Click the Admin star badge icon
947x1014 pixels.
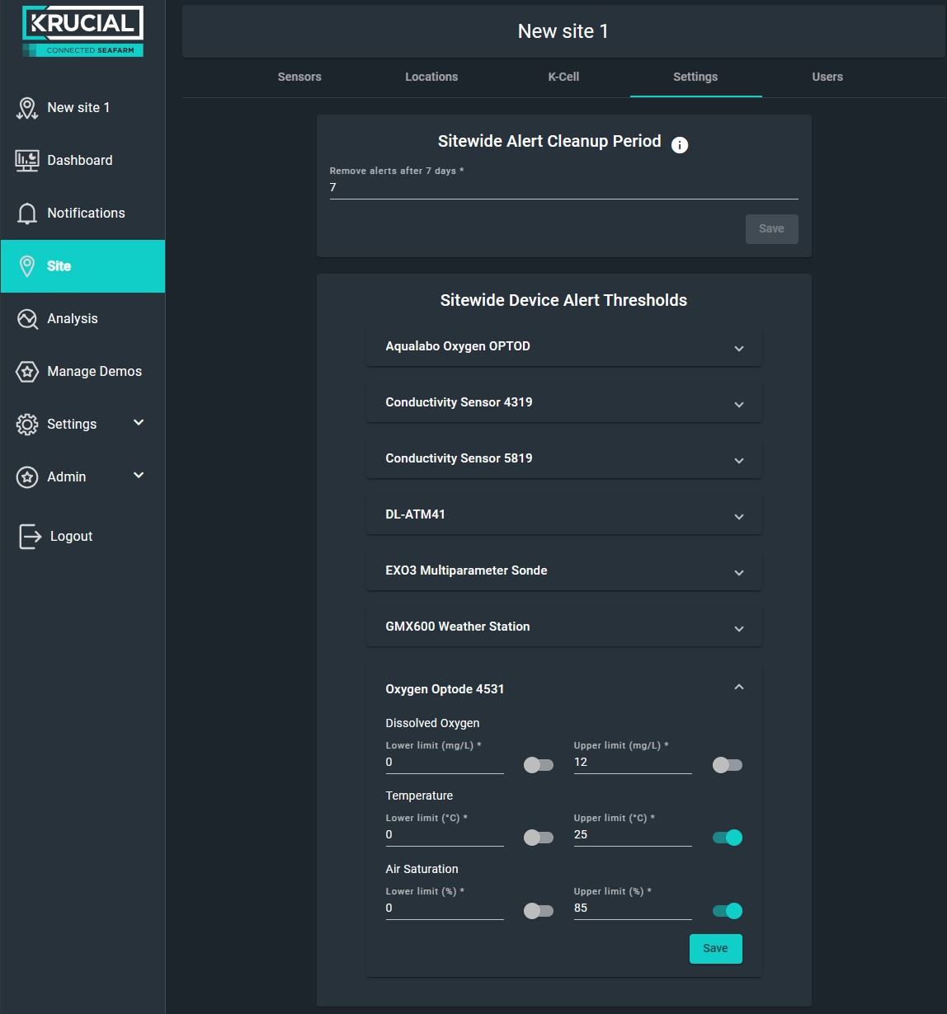click(x=27, y=477)
